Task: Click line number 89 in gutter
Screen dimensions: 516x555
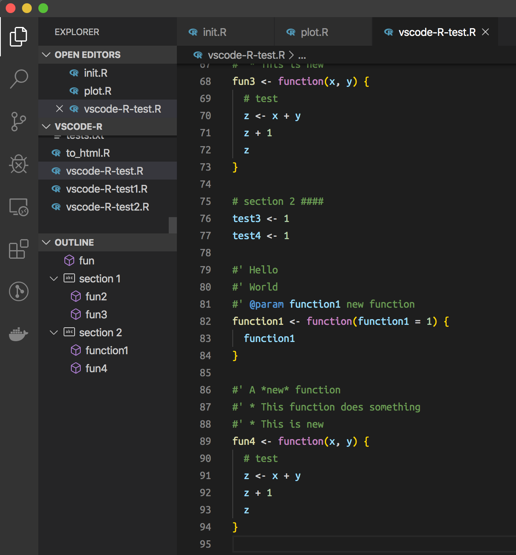Action: (x=205, y=441)
